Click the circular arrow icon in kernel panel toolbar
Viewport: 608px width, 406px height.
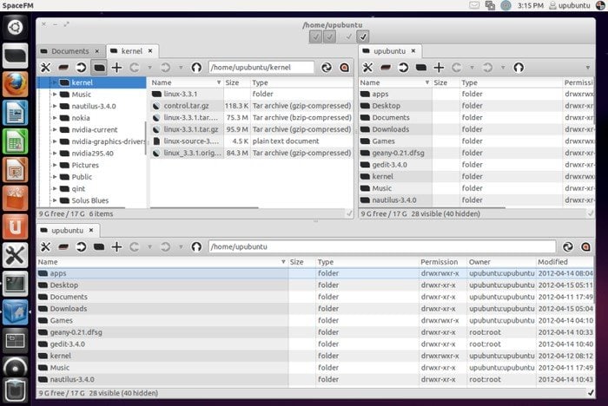coord(81,68)
